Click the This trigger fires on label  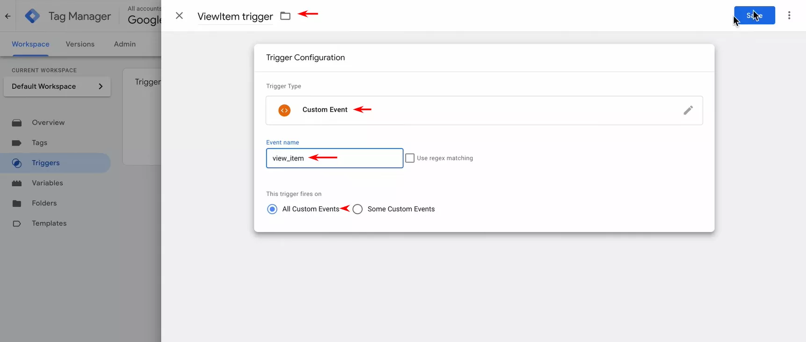coord(294,194)
